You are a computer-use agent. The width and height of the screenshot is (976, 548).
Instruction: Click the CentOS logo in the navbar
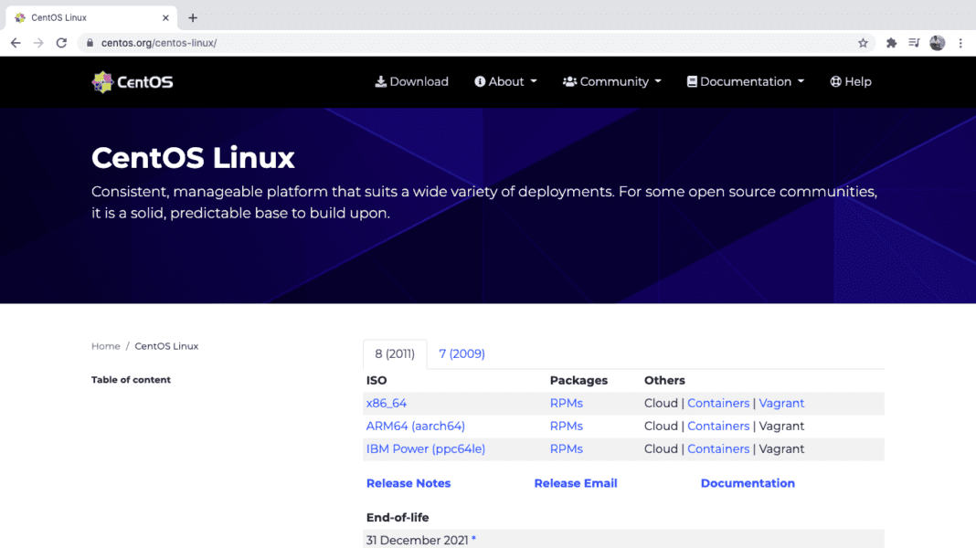[132, 81]
